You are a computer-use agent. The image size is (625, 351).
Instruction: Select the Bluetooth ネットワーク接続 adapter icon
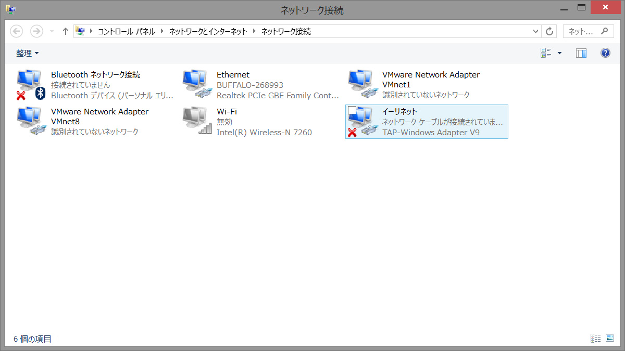[31, 85]
